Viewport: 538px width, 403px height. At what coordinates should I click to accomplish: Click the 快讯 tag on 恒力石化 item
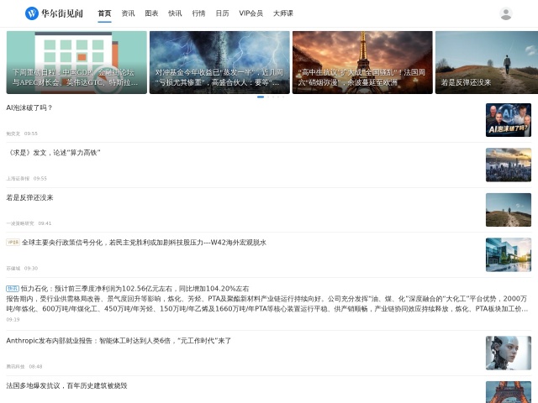point(13,288)
